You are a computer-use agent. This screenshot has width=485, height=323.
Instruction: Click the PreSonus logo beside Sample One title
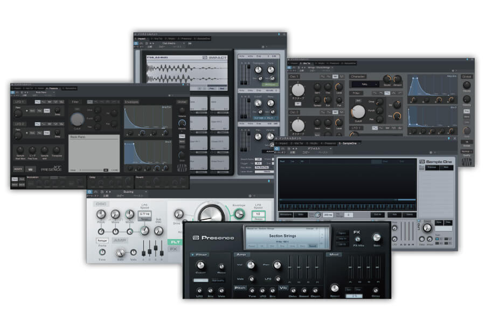pos(422,161)
